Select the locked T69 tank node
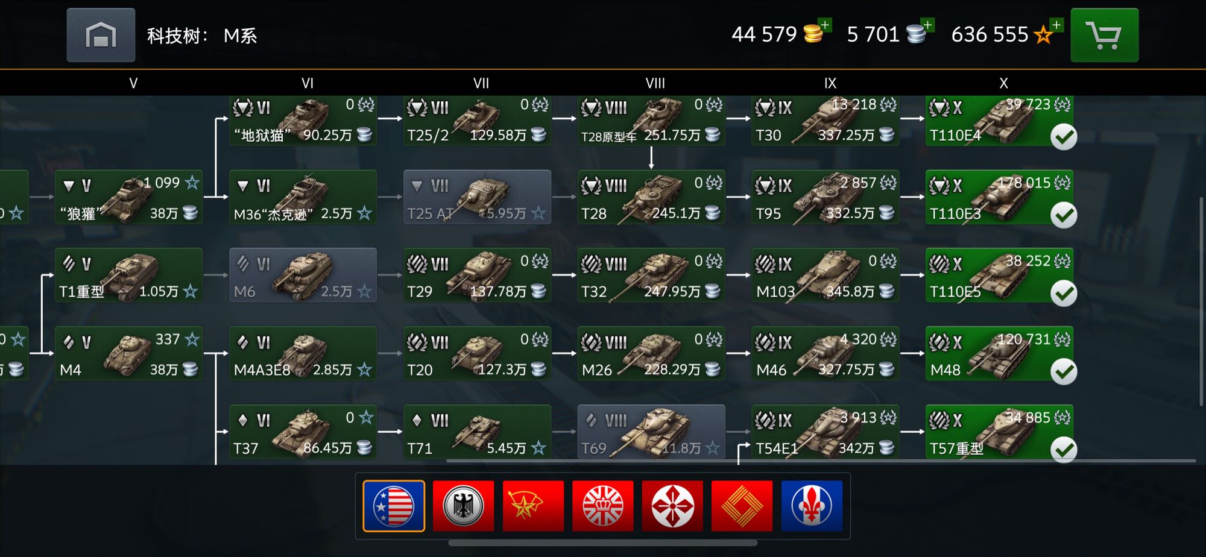 click(651, 432)
